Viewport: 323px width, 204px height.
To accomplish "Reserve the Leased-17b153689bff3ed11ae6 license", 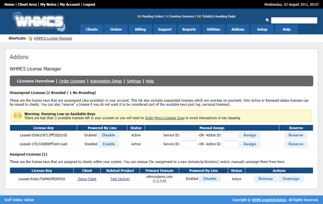I will coord(296,144).
